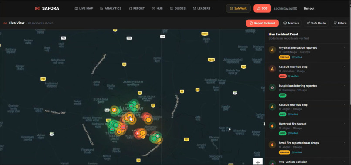Click the flame icon for Electrical fire hazard
The width and height of the screenshot is (351, 165).
(272, 125)
